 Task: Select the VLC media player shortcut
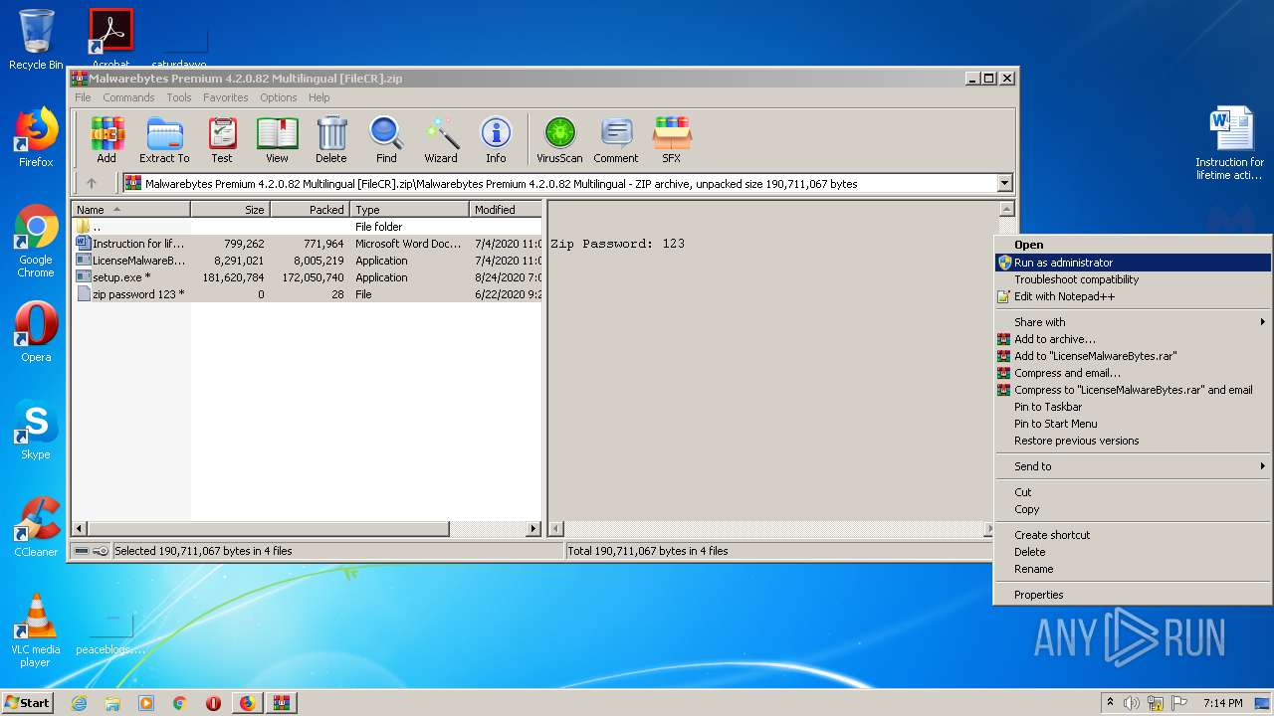tap(36, 630)
